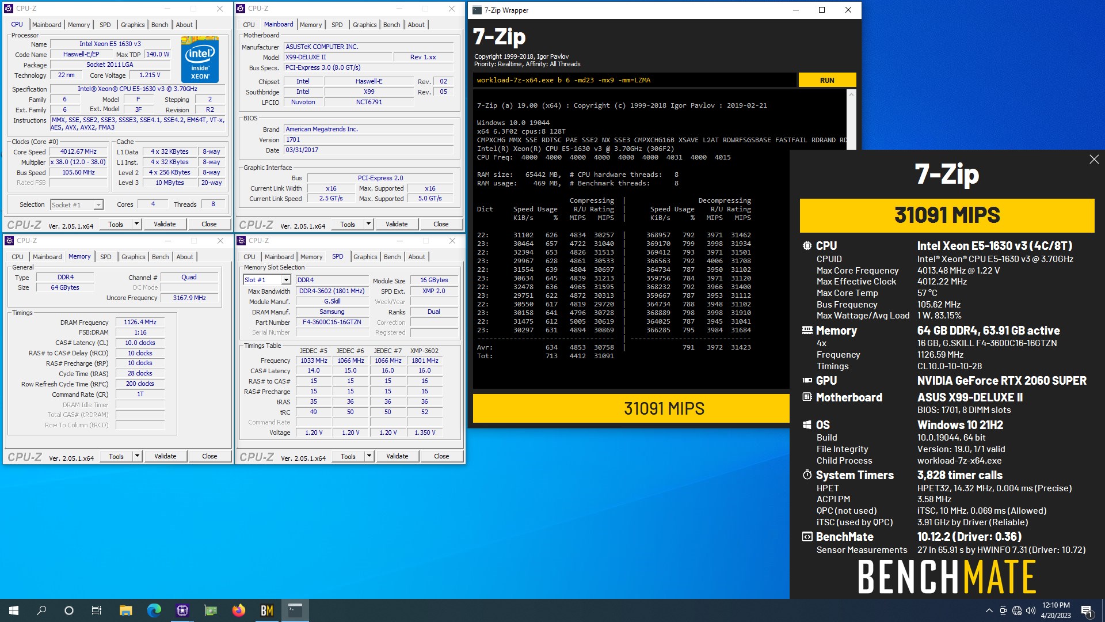Click the Row Refresh Cycle Time 200 clocks value
This screenshot has height=622, width=1105.
tap(140, 384)
